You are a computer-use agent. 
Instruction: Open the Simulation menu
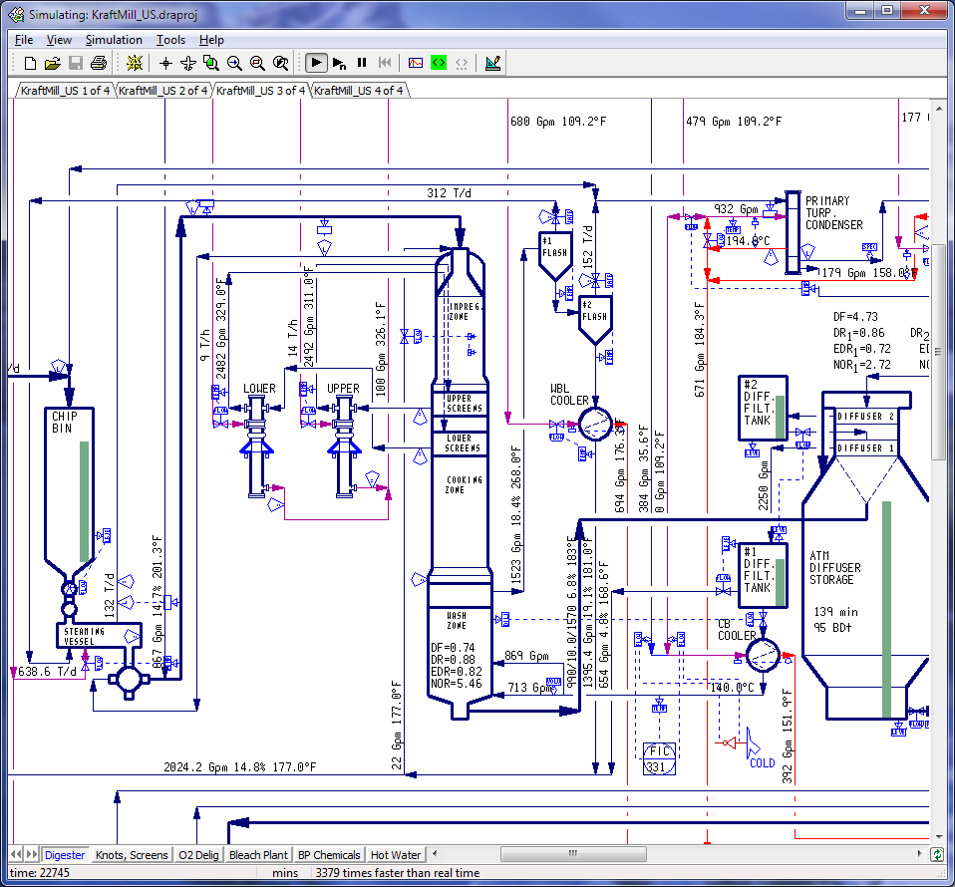[114, 40]
